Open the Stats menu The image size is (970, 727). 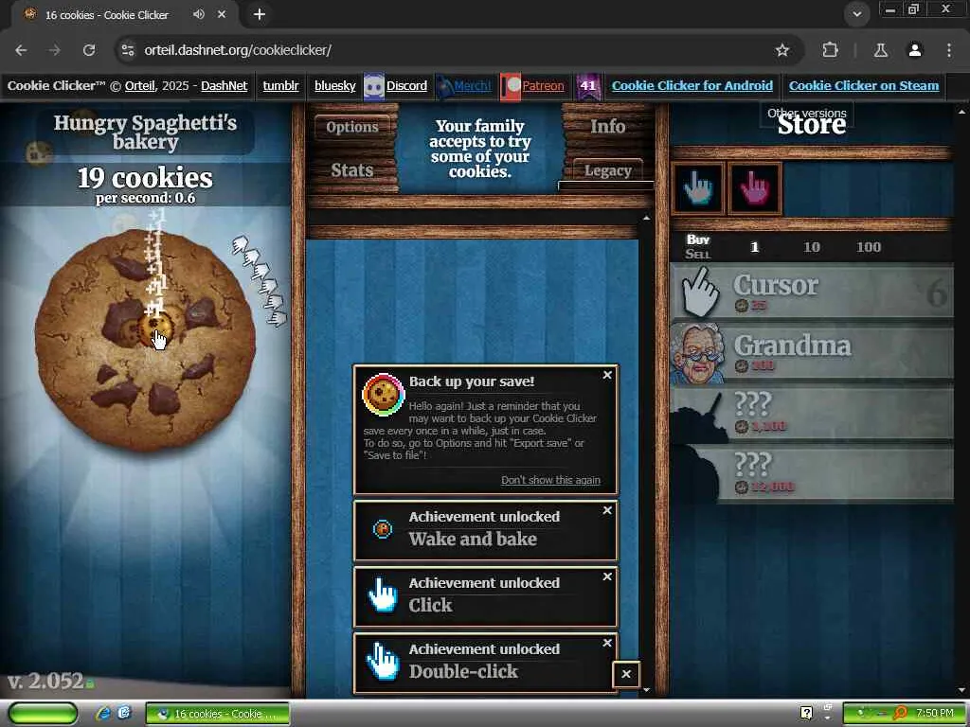coord(352,170)
